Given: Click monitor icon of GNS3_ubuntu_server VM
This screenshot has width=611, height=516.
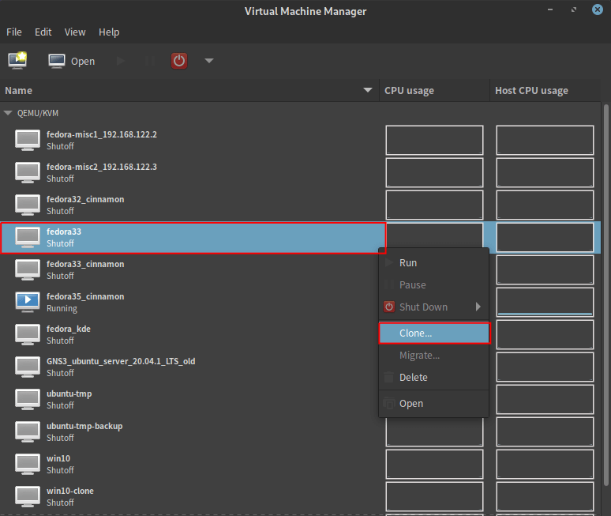Looking at the screenshot, I should point(28,367).
